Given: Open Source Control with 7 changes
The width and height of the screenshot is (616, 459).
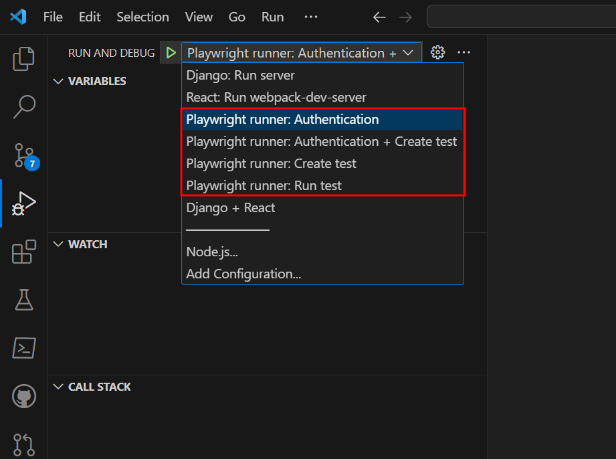Looking at the screenshot, I should [25, 157].
